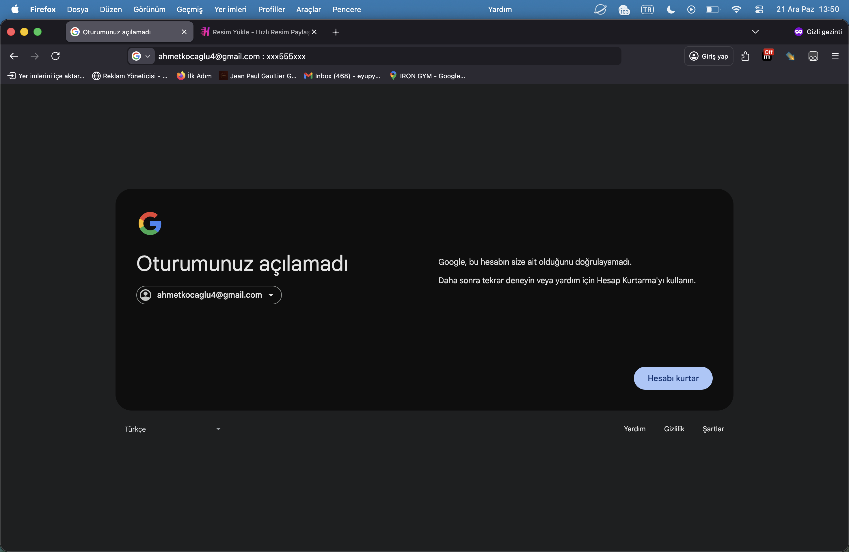Open the 'IRON GYM - Google...' bookmark
This screenshot has height=552, width=849.
(427, 76)
